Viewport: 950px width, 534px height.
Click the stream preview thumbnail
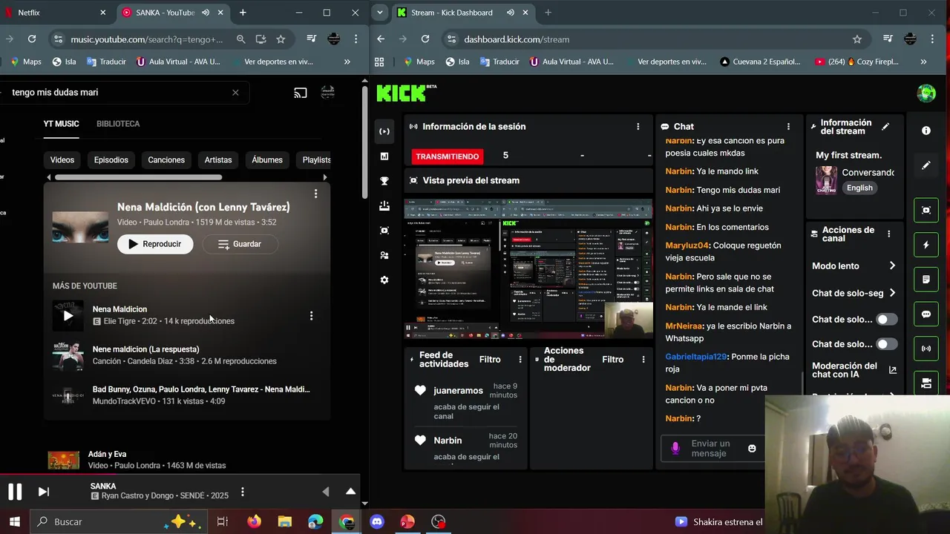point(528,268)
